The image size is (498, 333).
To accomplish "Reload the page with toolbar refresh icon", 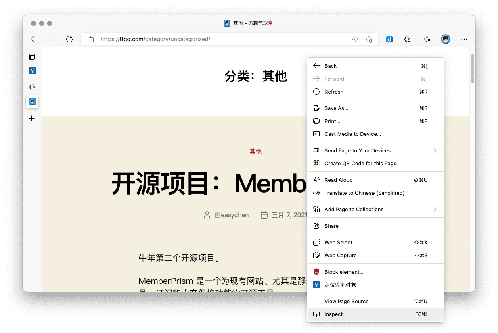I will coord(69,39).
